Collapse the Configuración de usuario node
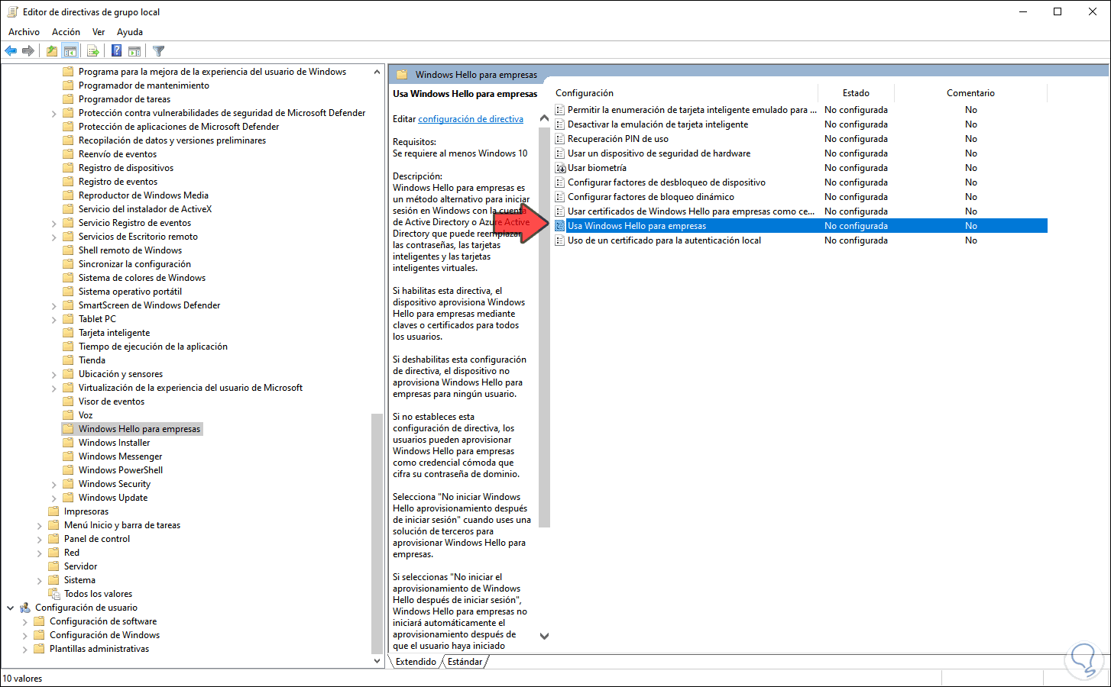Image resolution: width=1111 pixels, height=687 pixels. [x=11, y=608]
